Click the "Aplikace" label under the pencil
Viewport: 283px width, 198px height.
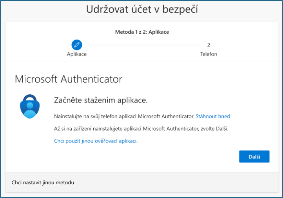(77, 54)
